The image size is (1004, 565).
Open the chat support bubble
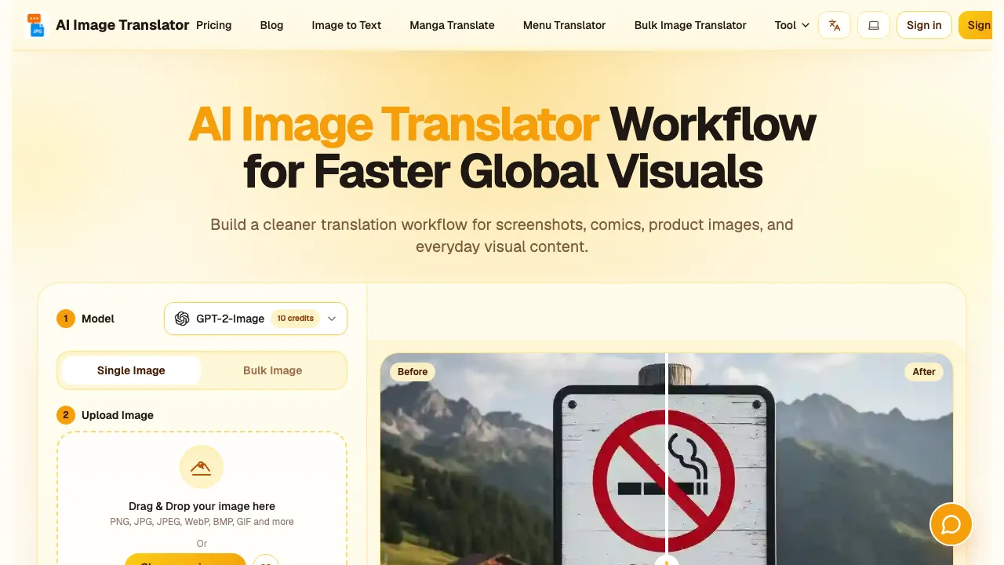coord(951,524)
